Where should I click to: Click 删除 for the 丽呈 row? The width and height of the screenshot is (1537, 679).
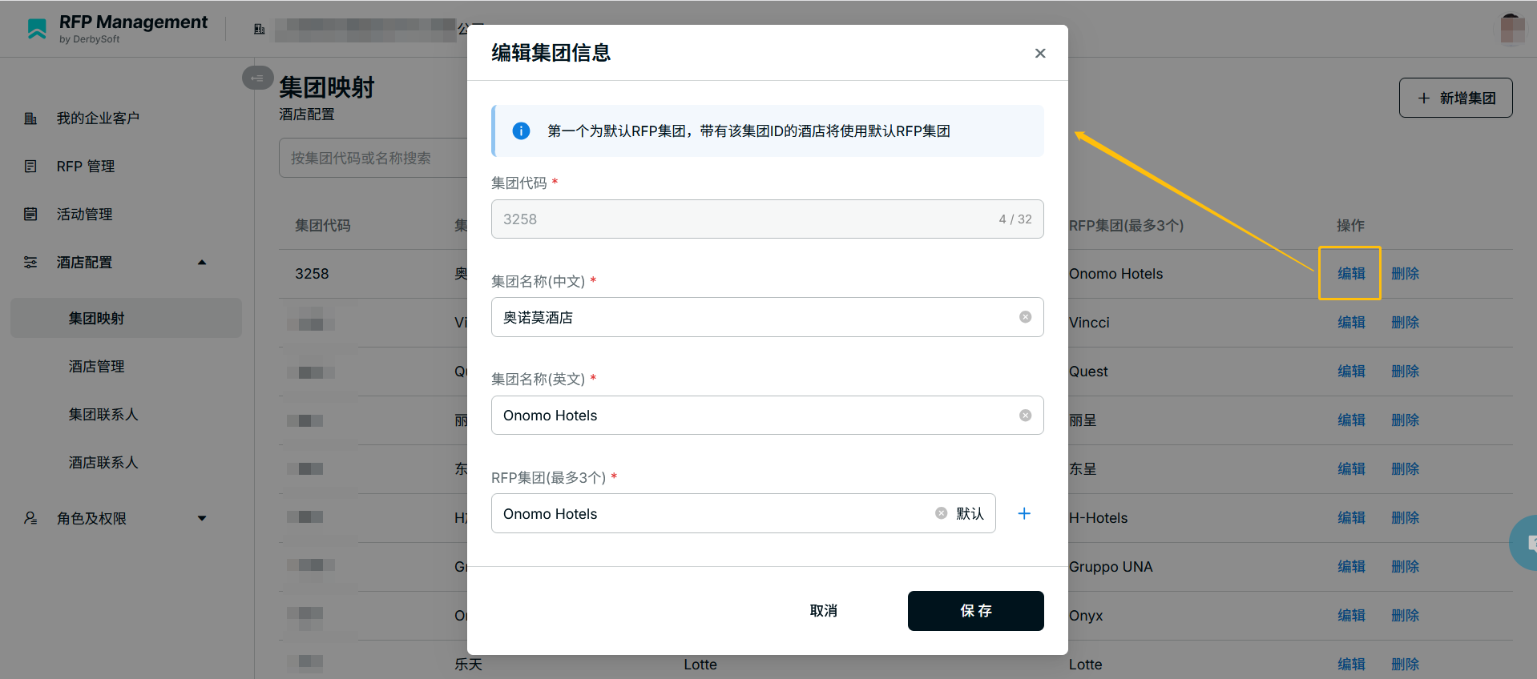pyautogui.click(x=1405, y=420)
